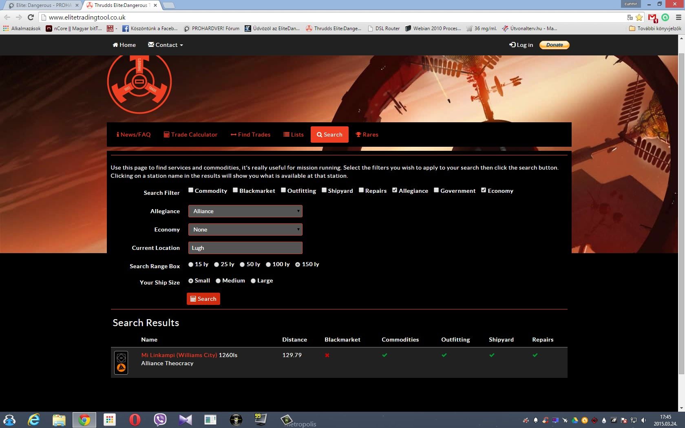Image resolution: width=685 pixels, height=428 pixels.
Task: Switch to the Find Trades tab
Action: click(x=250, y=135)
